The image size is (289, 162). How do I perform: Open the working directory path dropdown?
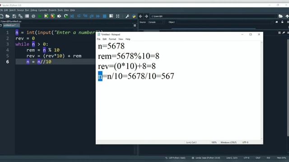pos(276,16)
